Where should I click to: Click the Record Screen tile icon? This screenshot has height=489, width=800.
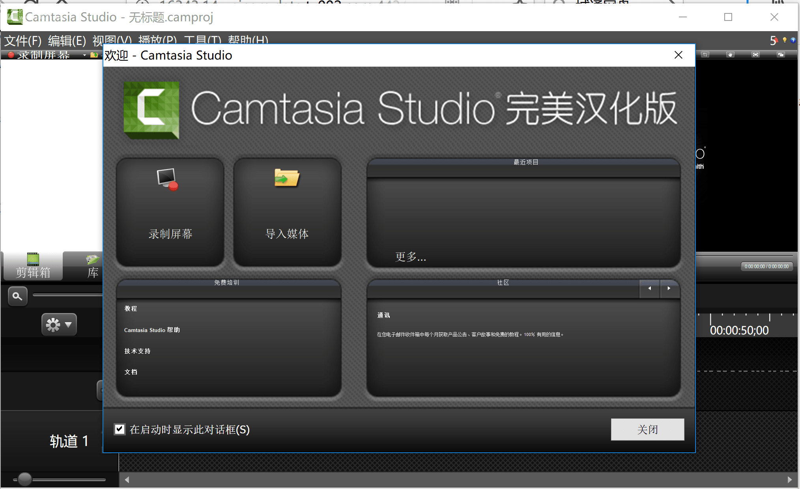[x=168, y=179]
